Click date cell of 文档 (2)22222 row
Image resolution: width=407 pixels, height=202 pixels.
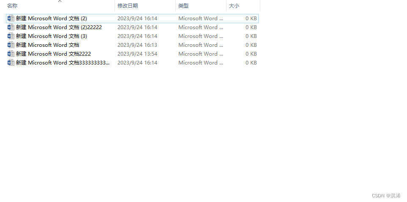click(x=137, y=27)
